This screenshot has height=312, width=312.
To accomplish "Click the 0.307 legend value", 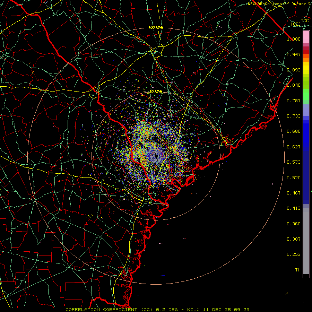I will pyautogui.click(x=294, y=239).
